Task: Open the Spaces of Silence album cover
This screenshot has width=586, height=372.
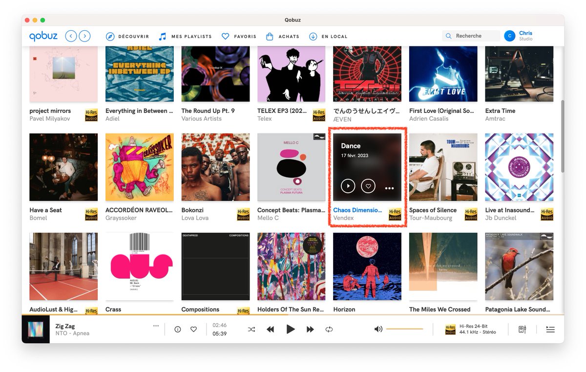Action: [443, 167]
